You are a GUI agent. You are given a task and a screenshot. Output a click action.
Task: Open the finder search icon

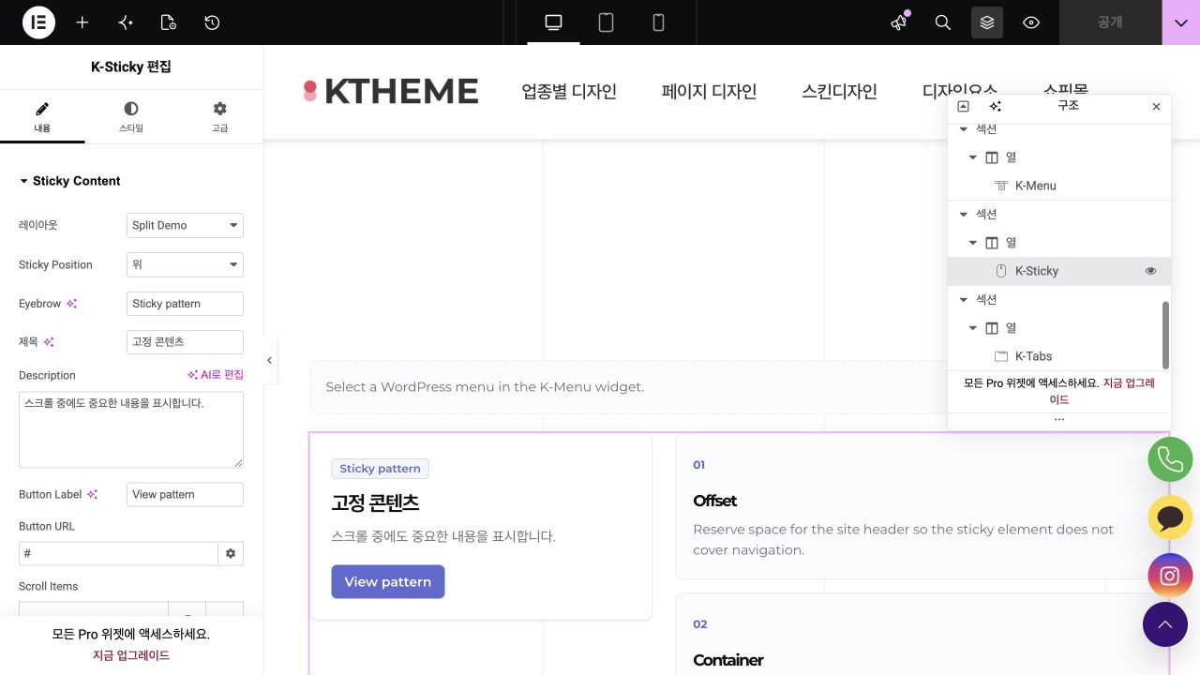[943, 22]
